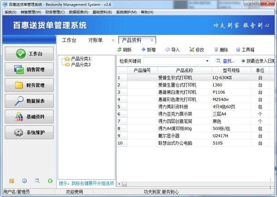Open the 检索关键词 dropdown arrow
Viewport: 277px width, 197px height.
tap(207, 61)
